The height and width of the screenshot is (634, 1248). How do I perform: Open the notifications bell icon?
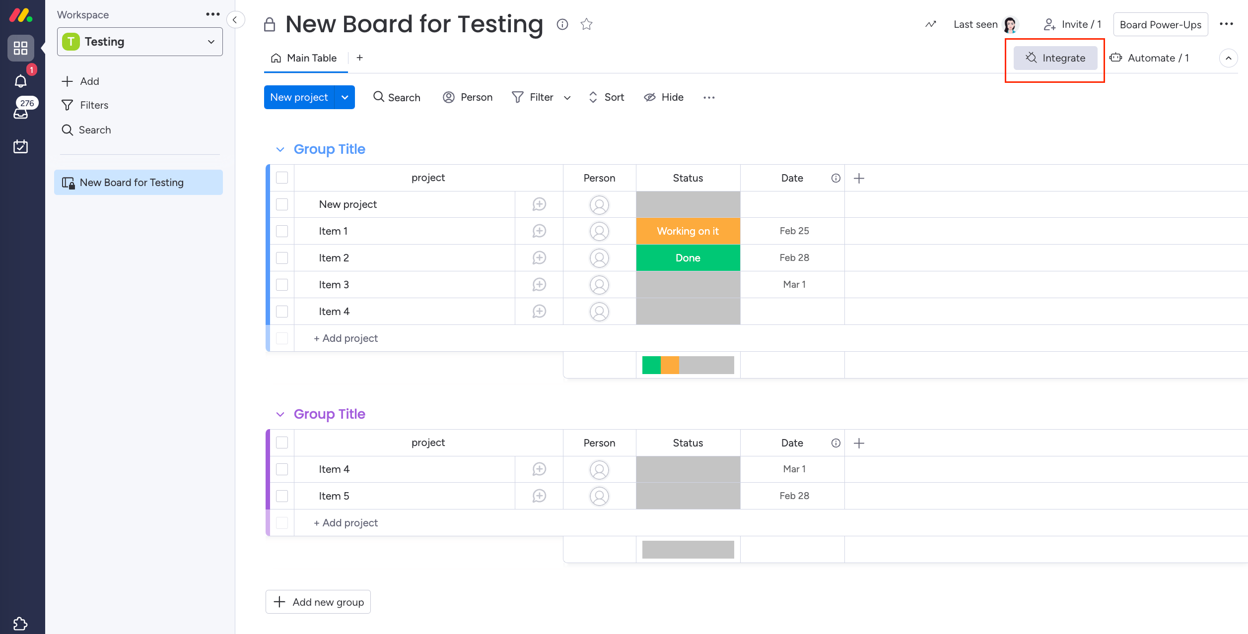(20, 81)
